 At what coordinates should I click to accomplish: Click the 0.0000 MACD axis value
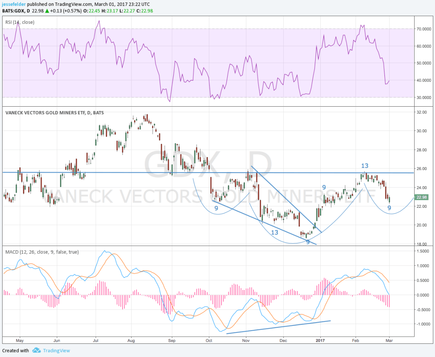click(423, 295)
